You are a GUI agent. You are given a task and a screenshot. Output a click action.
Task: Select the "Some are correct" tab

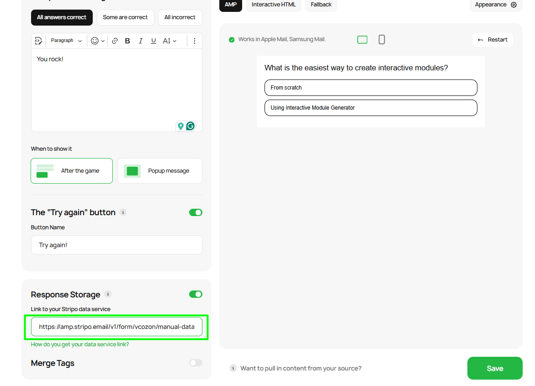[125, 17]
